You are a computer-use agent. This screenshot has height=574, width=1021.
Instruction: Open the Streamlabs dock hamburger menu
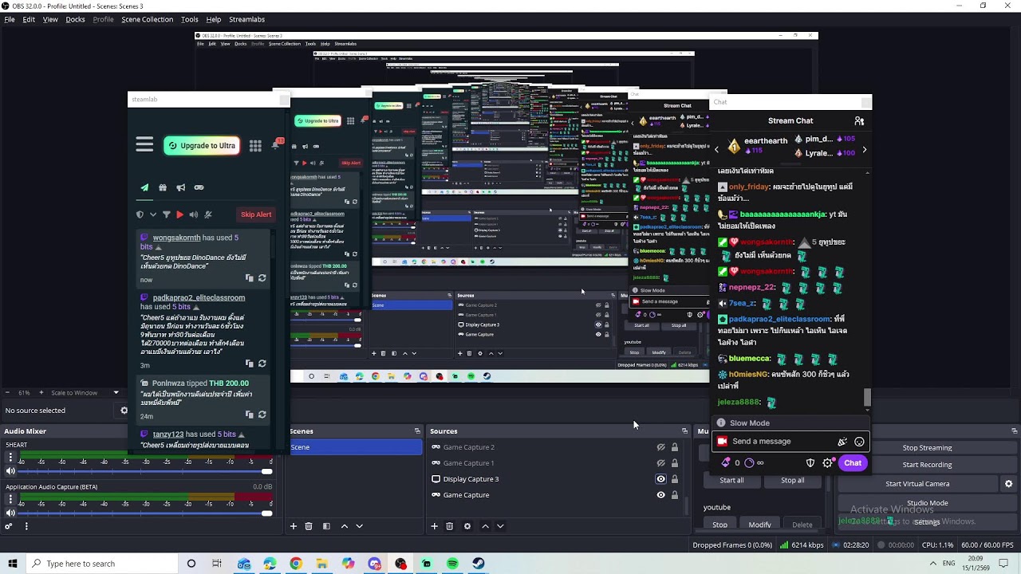click(x=144, y=145)
